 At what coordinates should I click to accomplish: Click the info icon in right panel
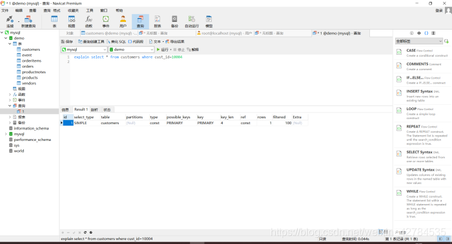coord(412,33)
